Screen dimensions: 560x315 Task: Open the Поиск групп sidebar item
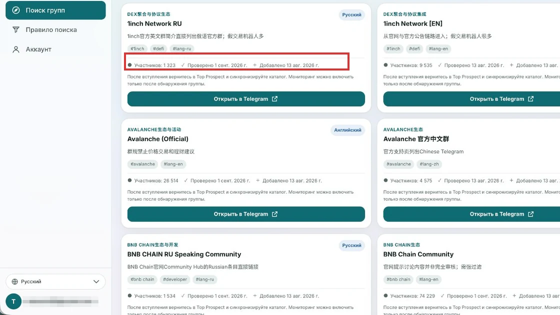(x=55, y=10)
